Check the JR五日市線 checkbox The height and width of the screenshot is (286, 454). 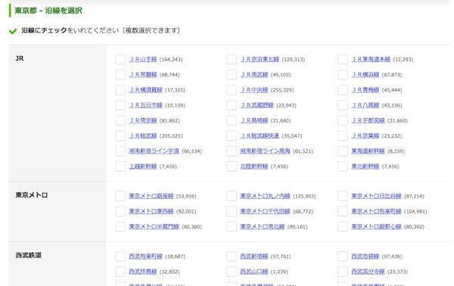[120, 105]
